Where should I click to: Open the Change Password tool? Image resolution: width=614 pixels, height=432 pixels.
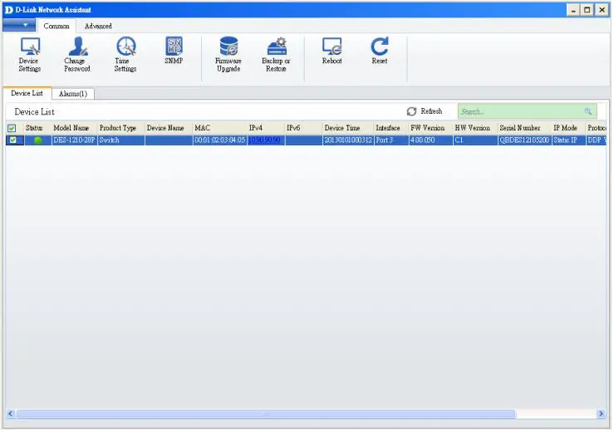pyautogui.click(x=77, y=55)
